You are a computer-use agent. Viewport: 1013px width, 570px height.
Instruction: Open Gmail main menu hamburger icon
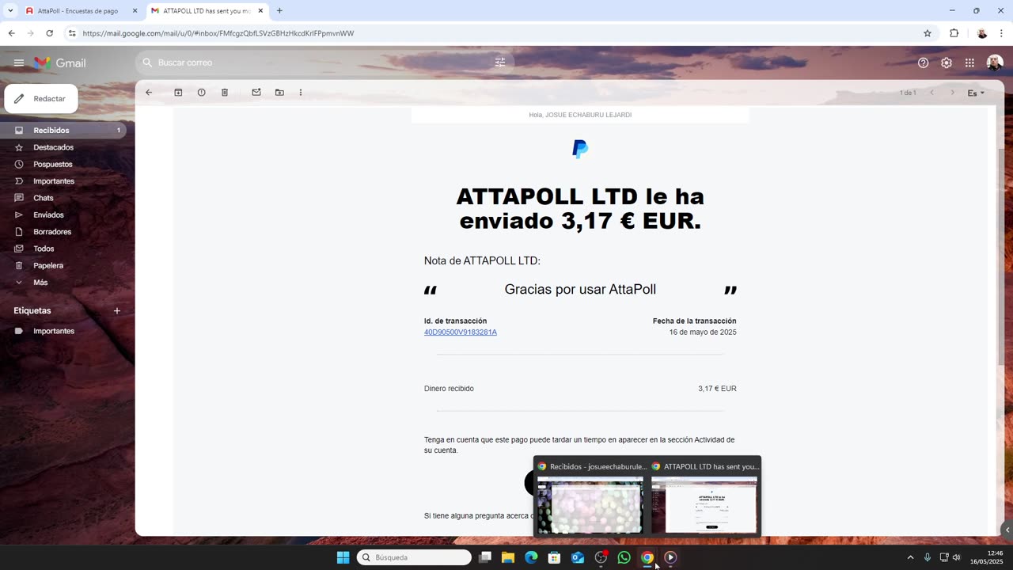click(19, 63)
